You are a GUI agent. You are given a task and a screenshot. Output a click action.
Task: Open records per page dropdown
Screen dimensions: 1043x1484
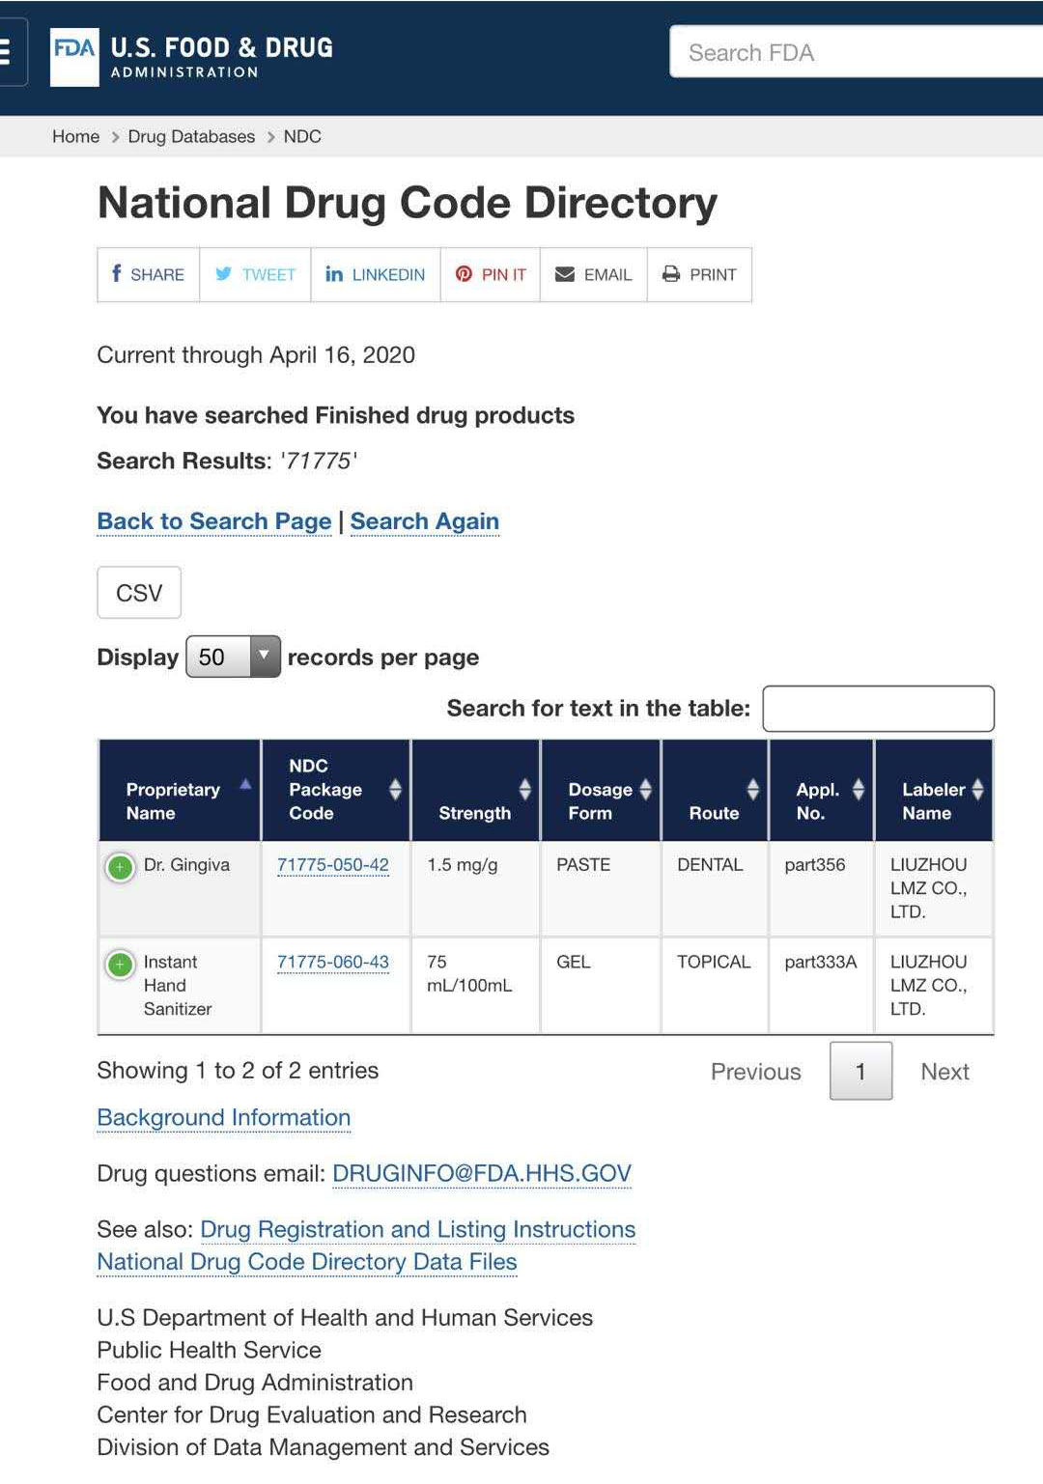click(x=233, y=657)
